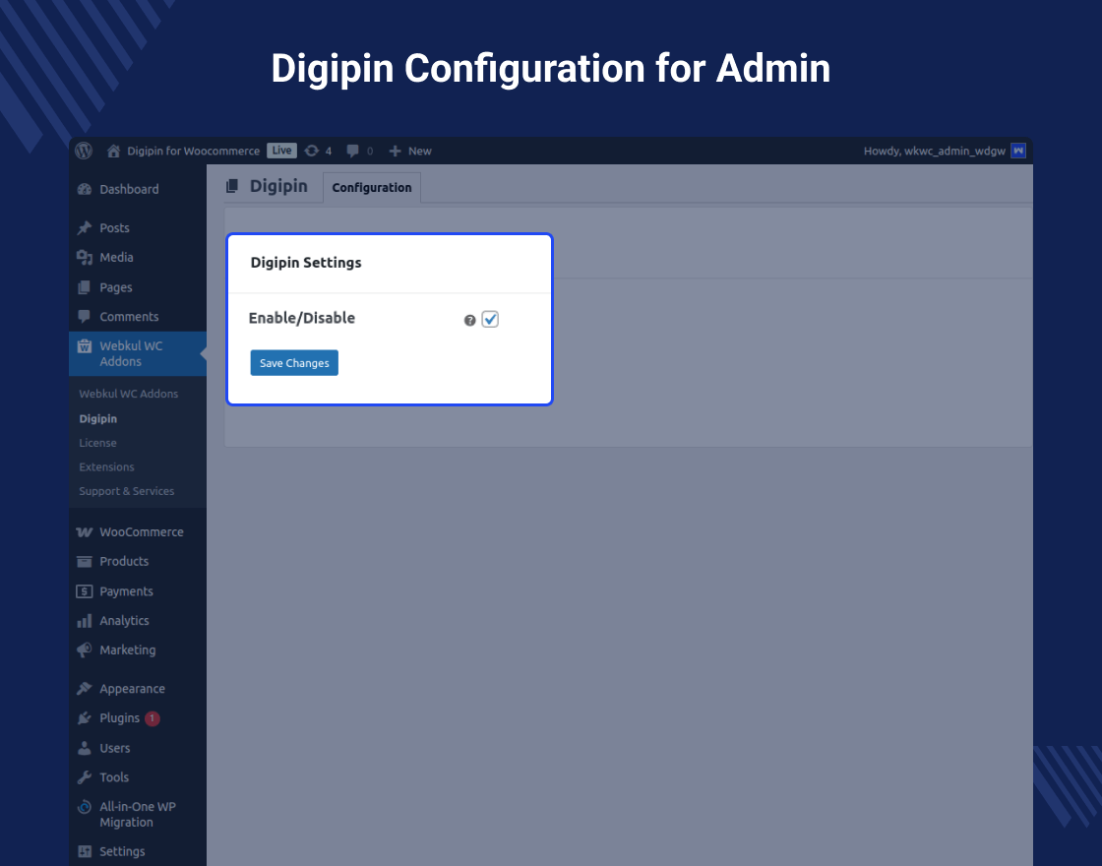Click the All-in-One WP Migration icon

(85, 807)
